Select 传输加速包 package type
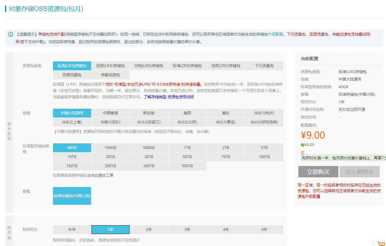 click(110, 75)
